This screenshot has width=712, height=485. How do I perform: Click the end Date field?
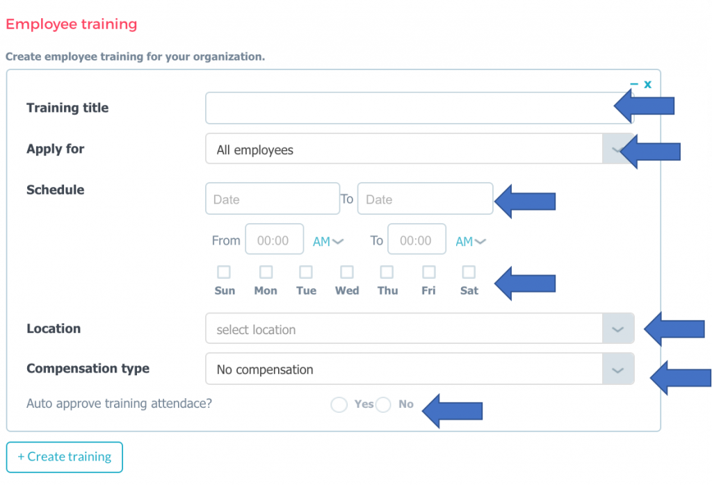click(x=425, y=198)
